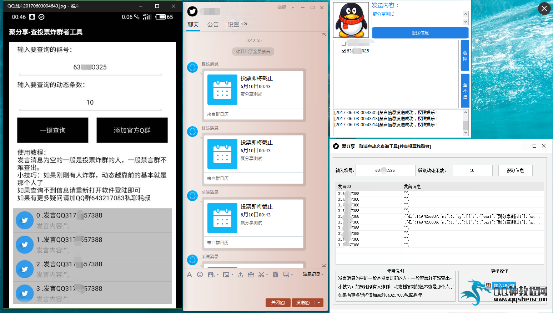Click the group number field in phone app
This screenshot has width=553, height=313.
[90, 67]
